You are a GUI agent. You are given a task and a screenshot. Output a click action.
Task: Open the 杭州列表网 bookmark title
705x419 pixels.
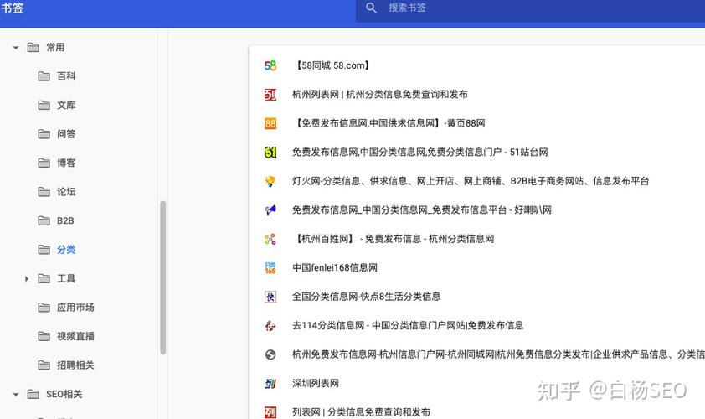click(x=380, y=95)
